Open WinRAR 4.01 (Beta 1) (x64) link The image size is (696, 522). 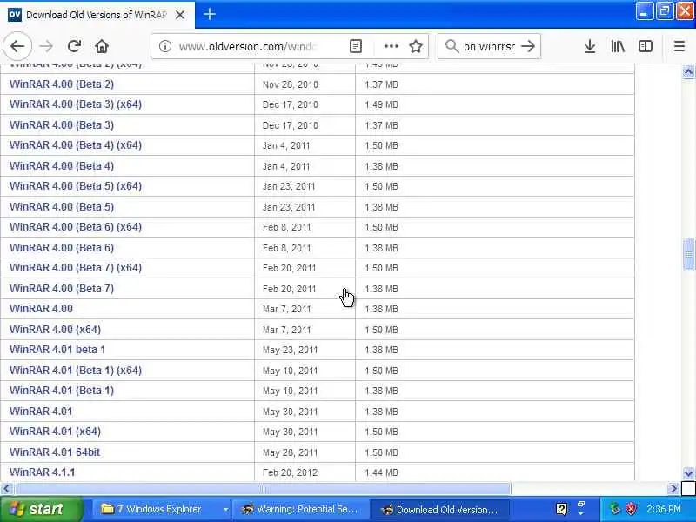(76, 371)
